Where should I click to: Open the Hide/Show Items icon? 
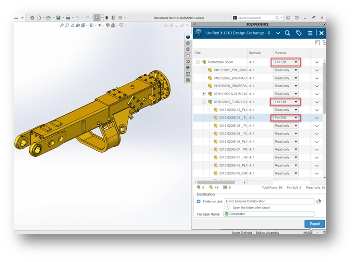coord(100,25)
